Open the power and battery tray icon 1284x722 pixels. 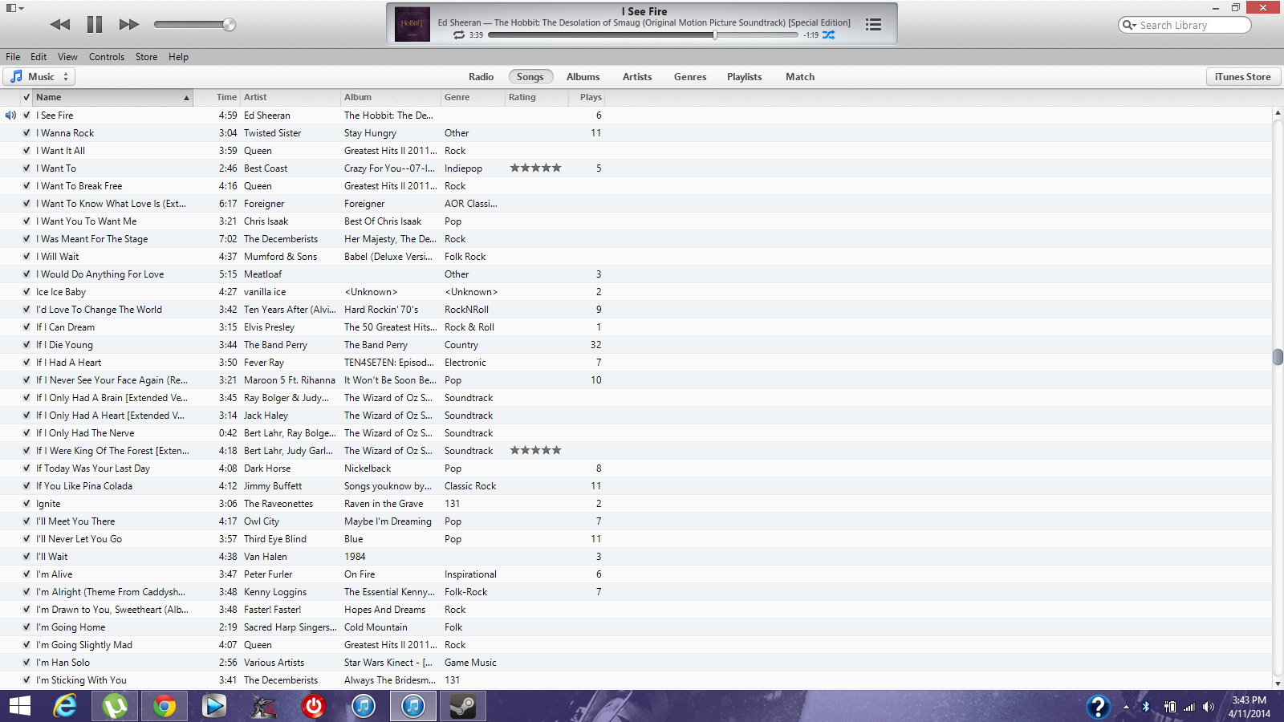coord(1170,707)
